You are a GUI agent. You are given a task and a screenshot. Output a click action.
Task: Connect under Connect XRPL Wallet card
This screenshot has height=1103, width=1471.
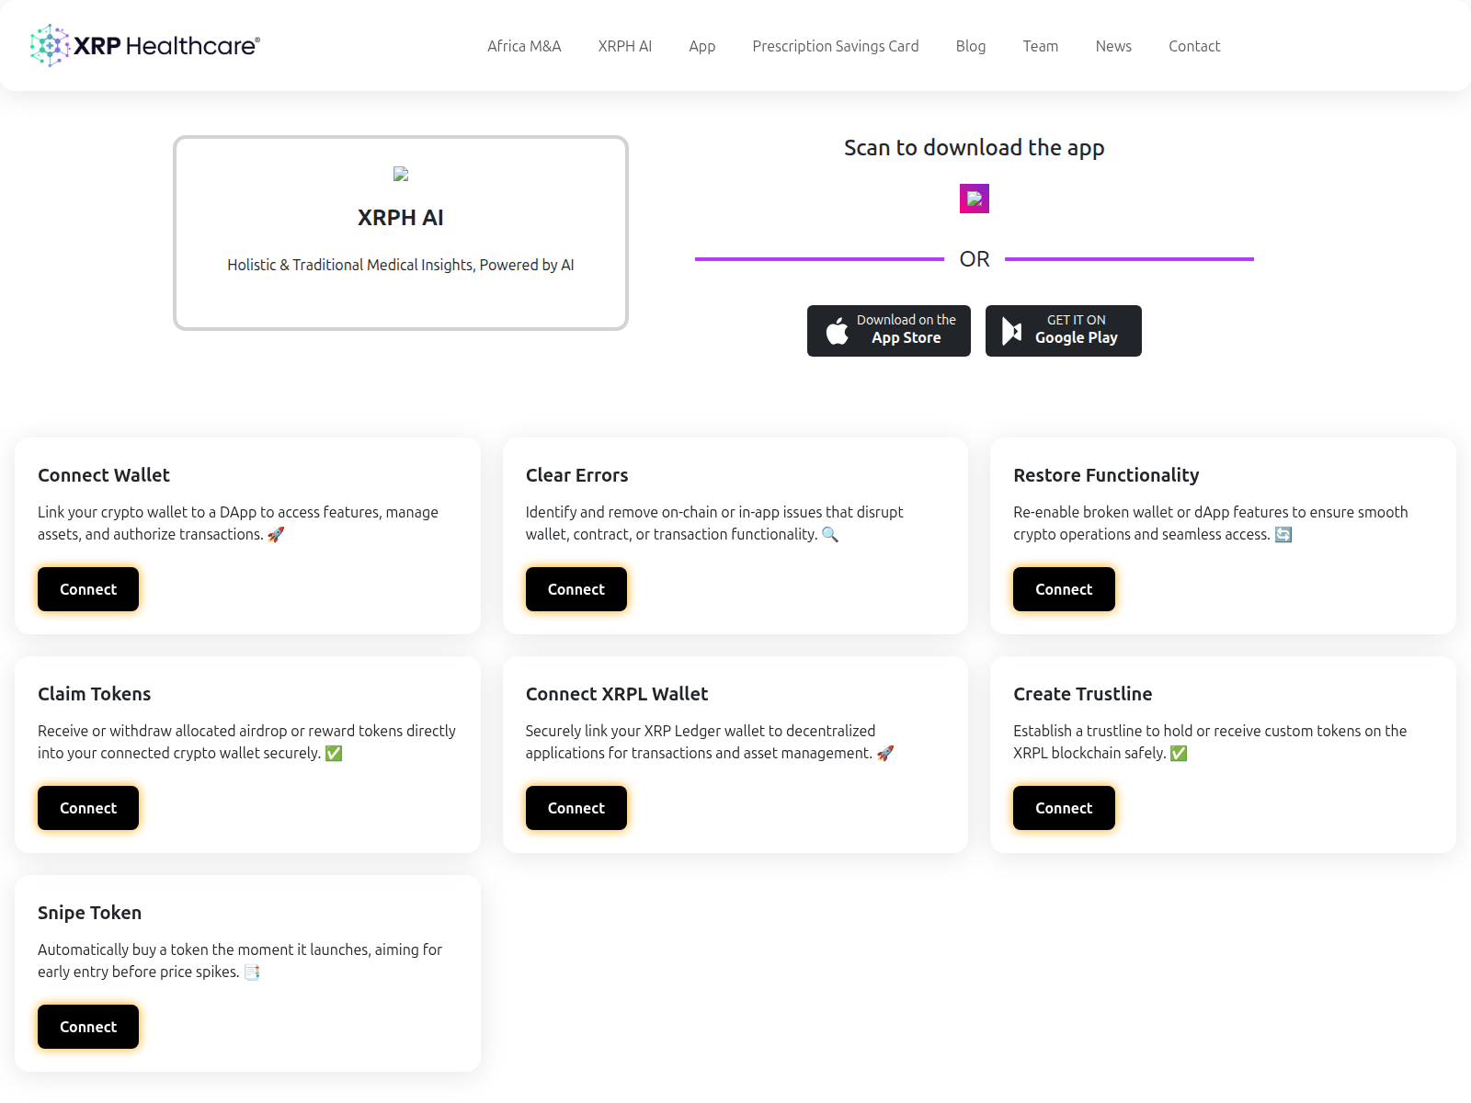click(x=576, y=808)
